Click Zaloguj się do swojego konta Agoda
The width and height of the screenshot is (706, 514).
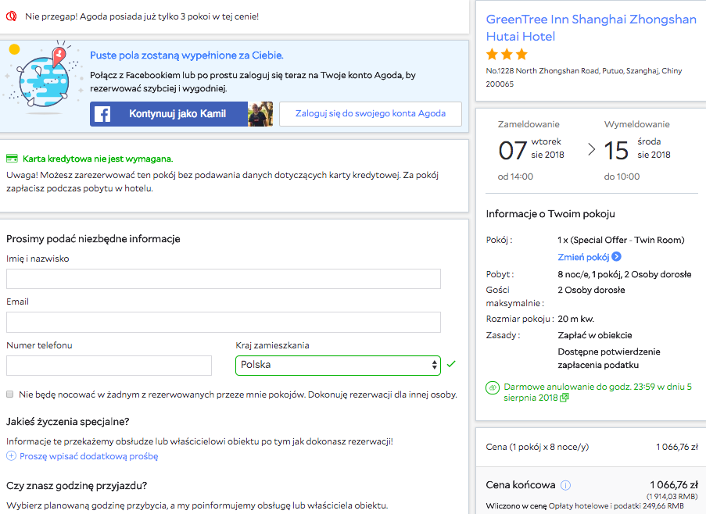(x=371, y=114)
